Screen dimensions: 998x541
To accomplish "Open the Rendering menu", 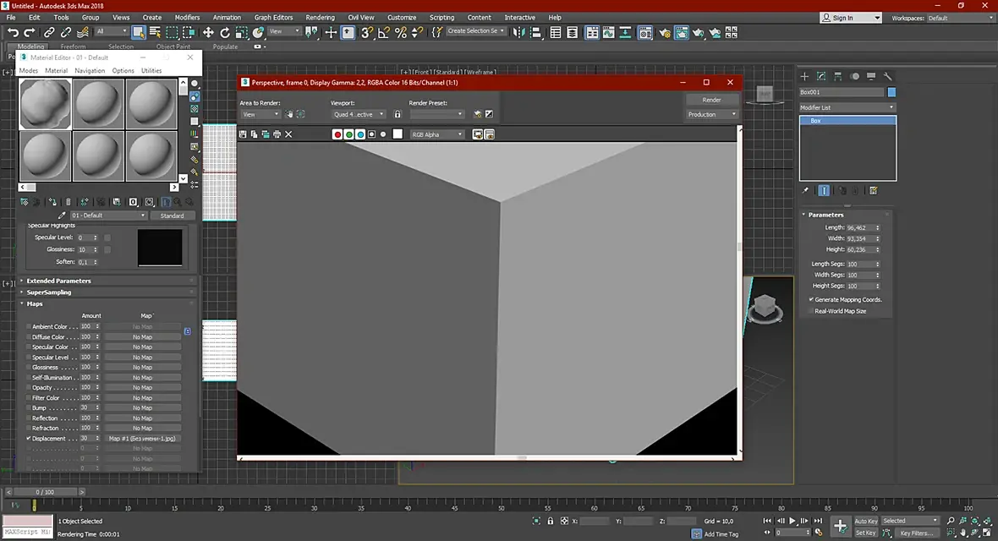I will point(321,17).
